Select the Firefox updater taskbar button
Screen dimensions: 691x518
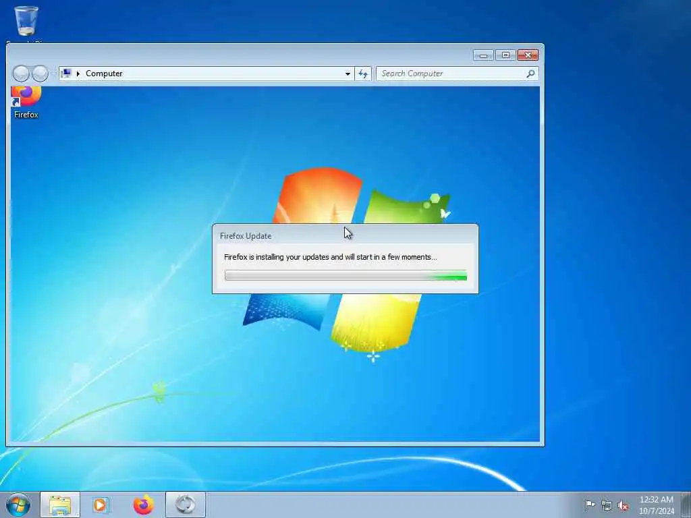tap(186, 505)
